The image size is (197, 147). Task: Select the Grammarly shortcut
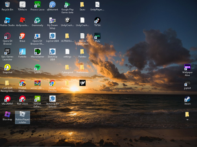coord(37,20)
